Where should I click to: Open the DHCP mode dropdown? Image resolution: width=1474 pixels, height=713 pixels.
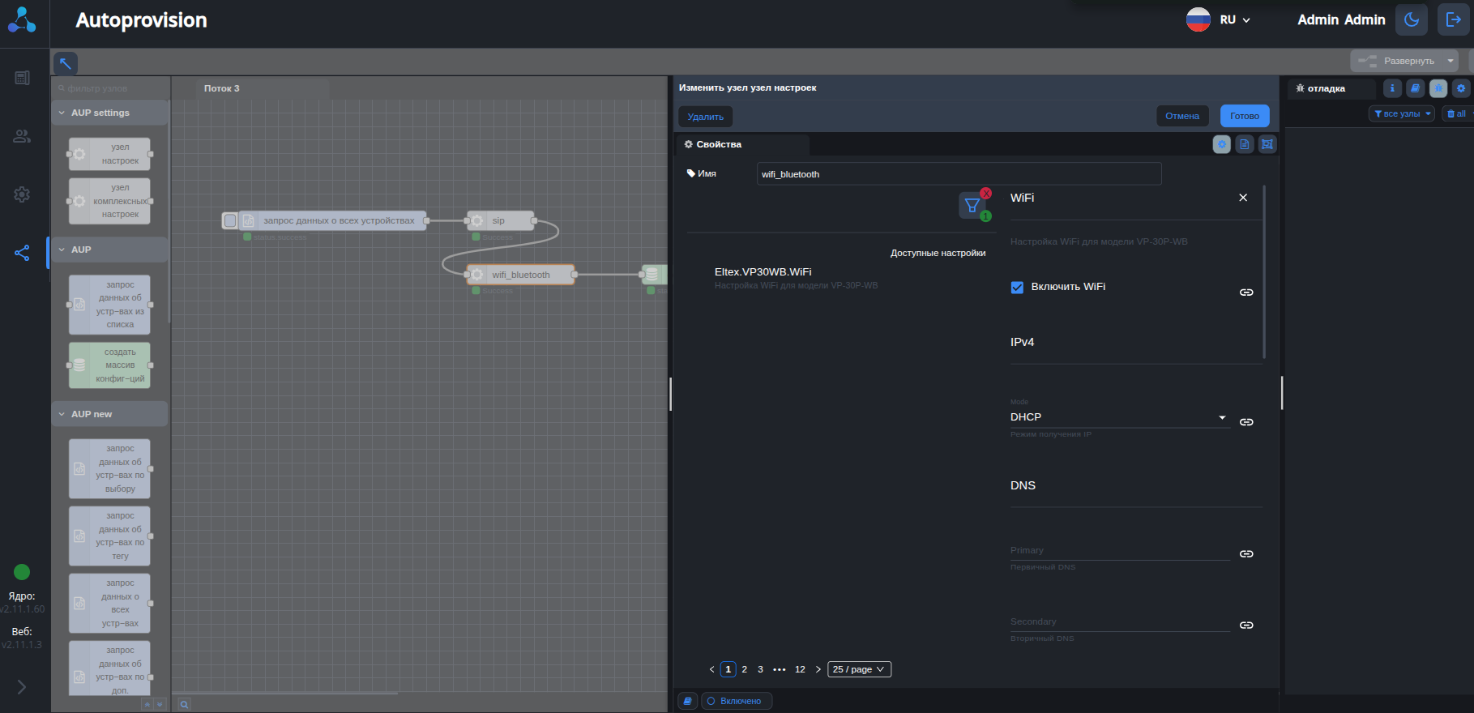tap(1118, 417)
